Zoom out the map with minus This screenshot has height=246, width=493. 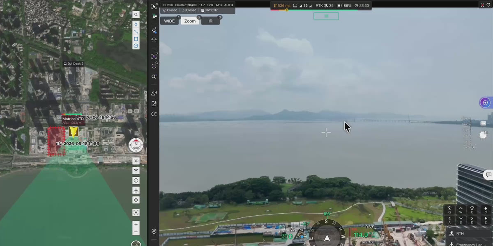click(136, 232)
